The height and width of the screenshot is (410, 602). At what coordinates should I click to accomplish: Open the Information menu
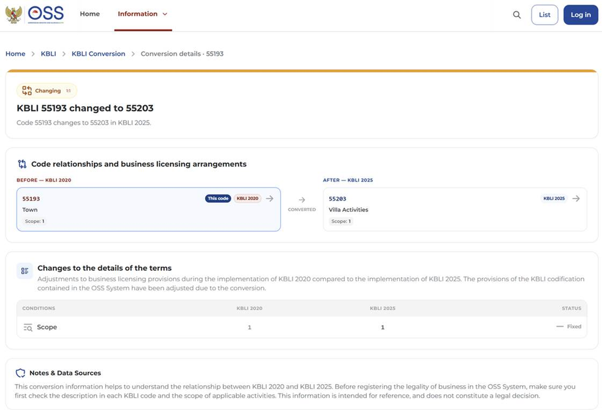[x=143, y=14]
